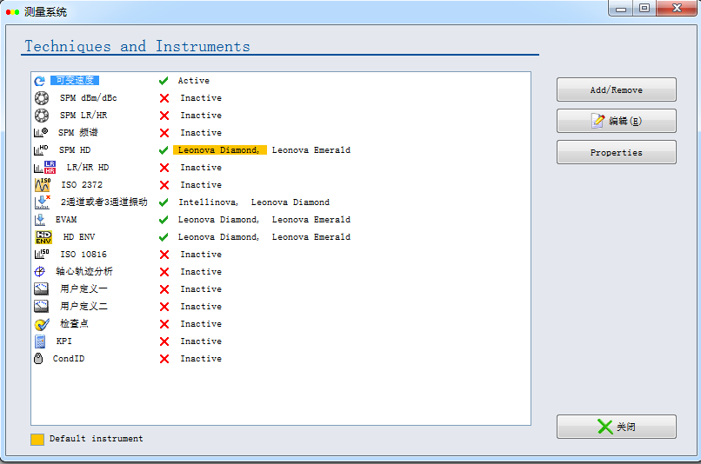Screen dimensions: 701x464
Task: Open Add/Remove button
Action: click(x=616, y=90)
